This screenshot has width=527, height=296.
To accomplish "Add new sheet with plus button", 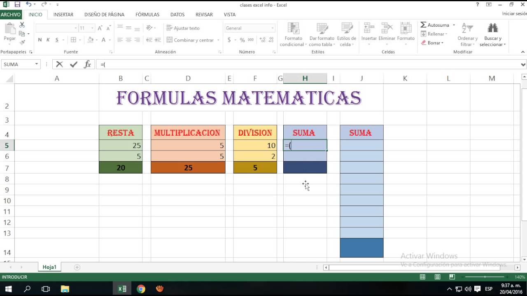I will coord(77,267).
